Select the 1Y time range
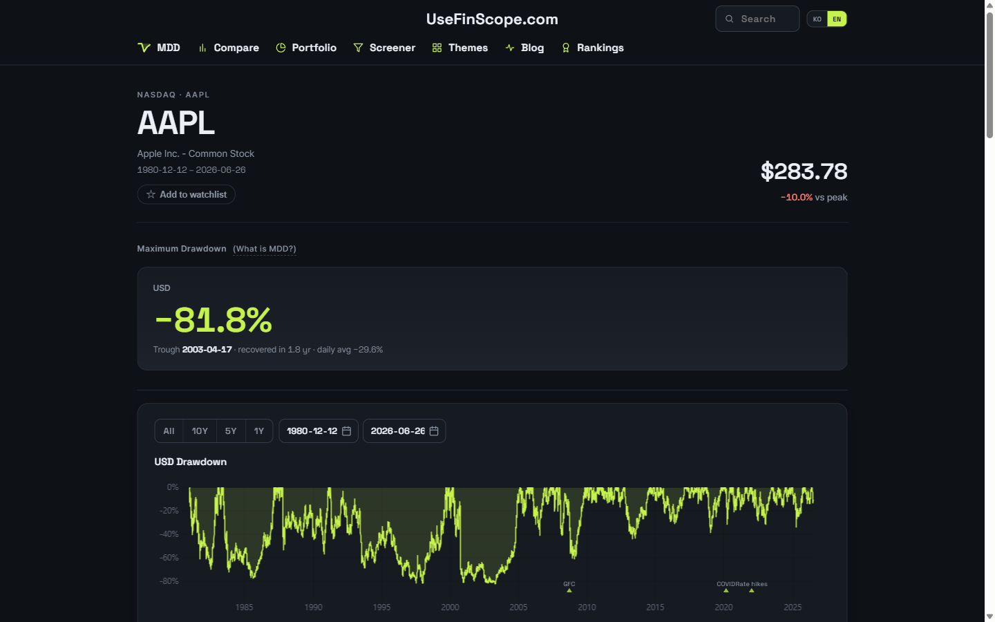Image resolution: width=995 pixels, height=622 pixels. coord(259,431)
